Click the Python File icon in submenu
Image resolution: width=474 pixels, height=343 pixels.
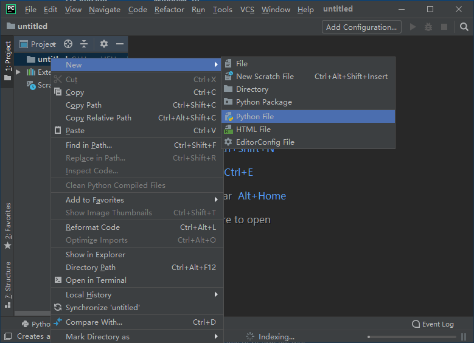[229, 117]
